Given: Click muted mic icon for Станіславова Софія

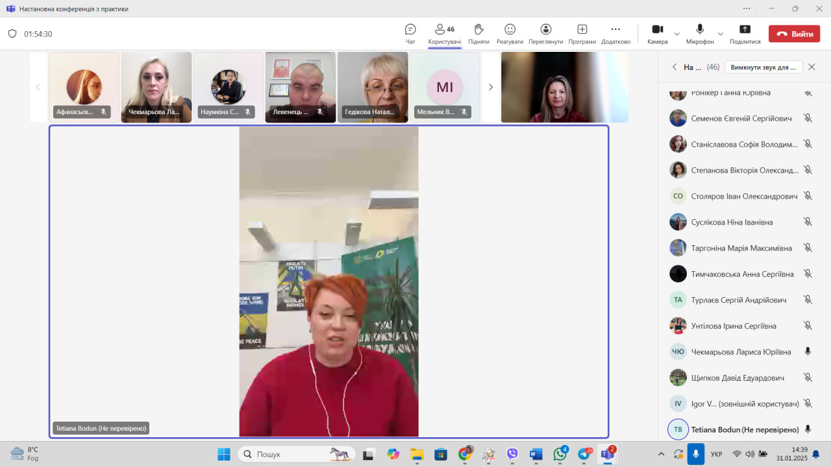Looking at the screenshot, I should pyautogui.click(x=808, y=144).
